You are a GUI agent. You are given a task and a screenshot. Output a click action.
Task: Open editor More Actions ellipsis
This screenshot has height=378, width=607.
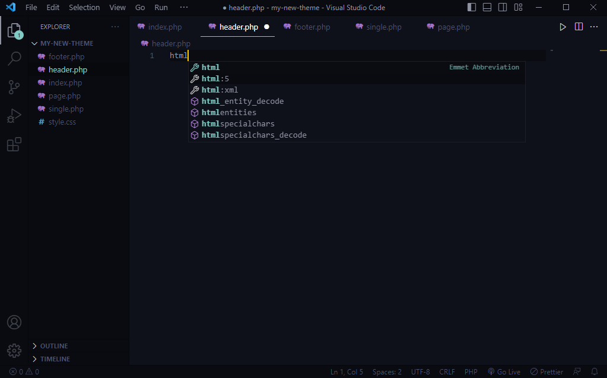594,27
